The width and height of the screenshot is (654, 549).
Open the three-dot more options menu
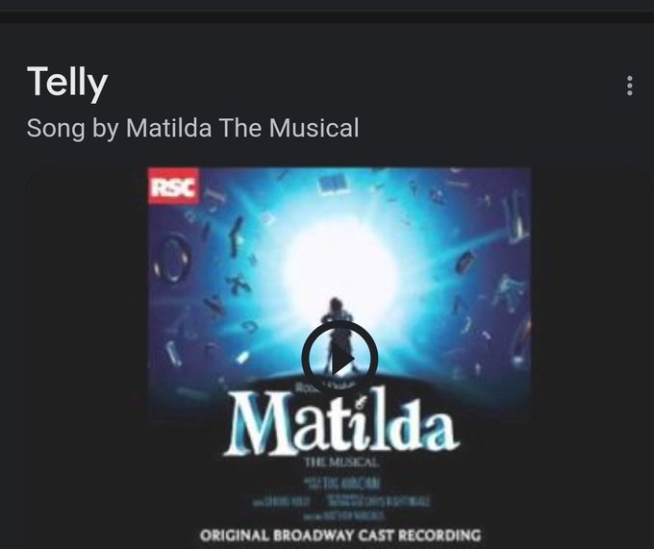click(629, 86)
